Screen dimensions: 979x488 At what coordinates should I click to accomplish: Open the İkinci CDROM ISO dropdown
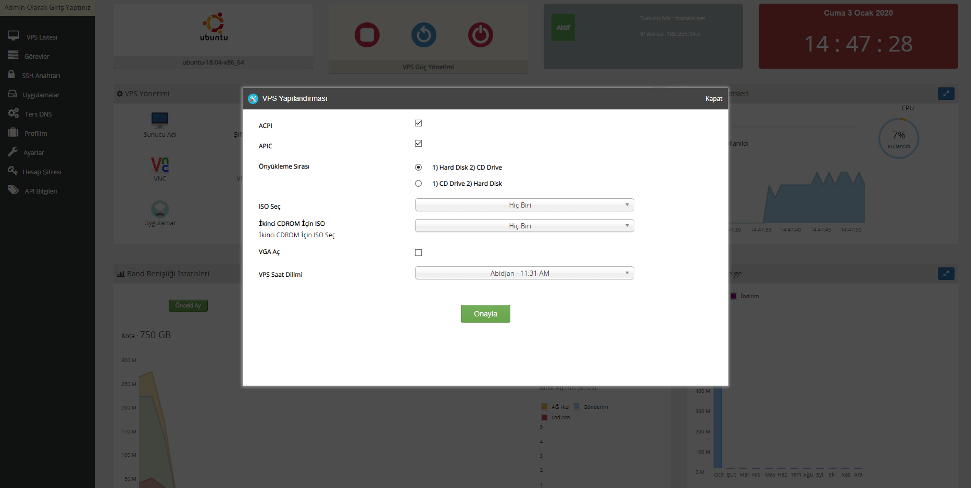tap(524, 226)
